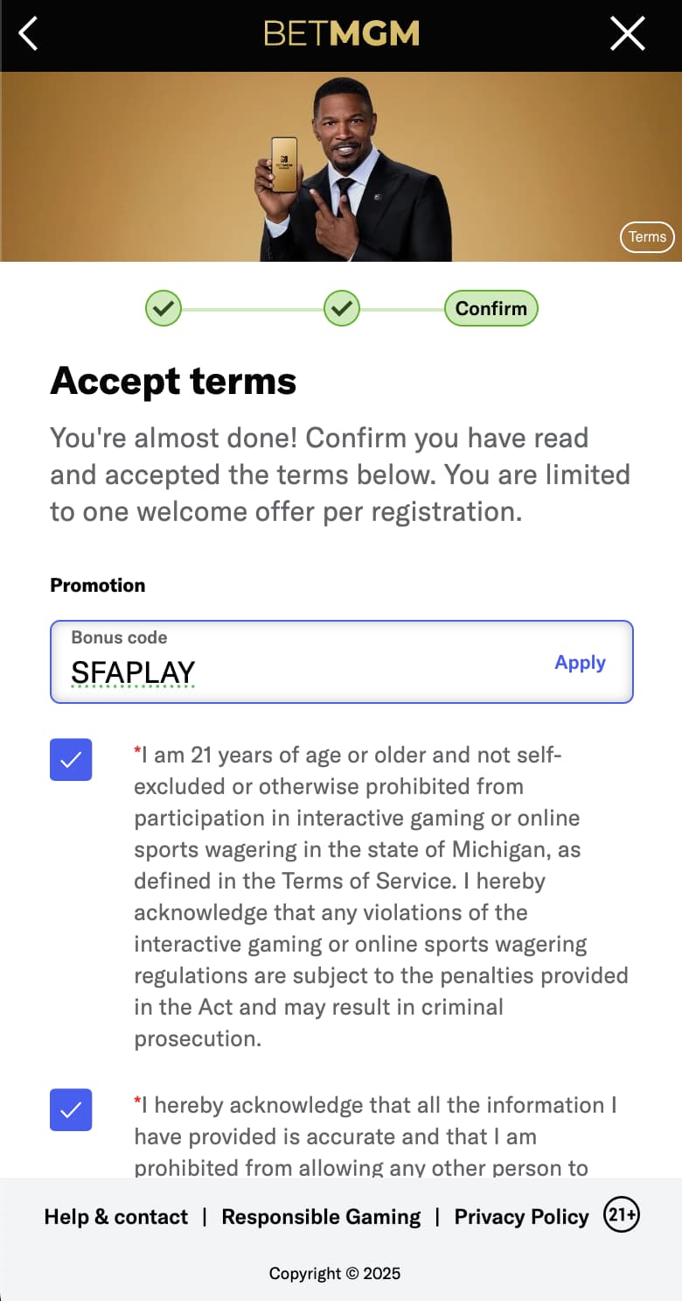Viewport: 682px width, 1301px height.
Task: Tap the BetMGM logo in header
Action: [x=341, y=34]
